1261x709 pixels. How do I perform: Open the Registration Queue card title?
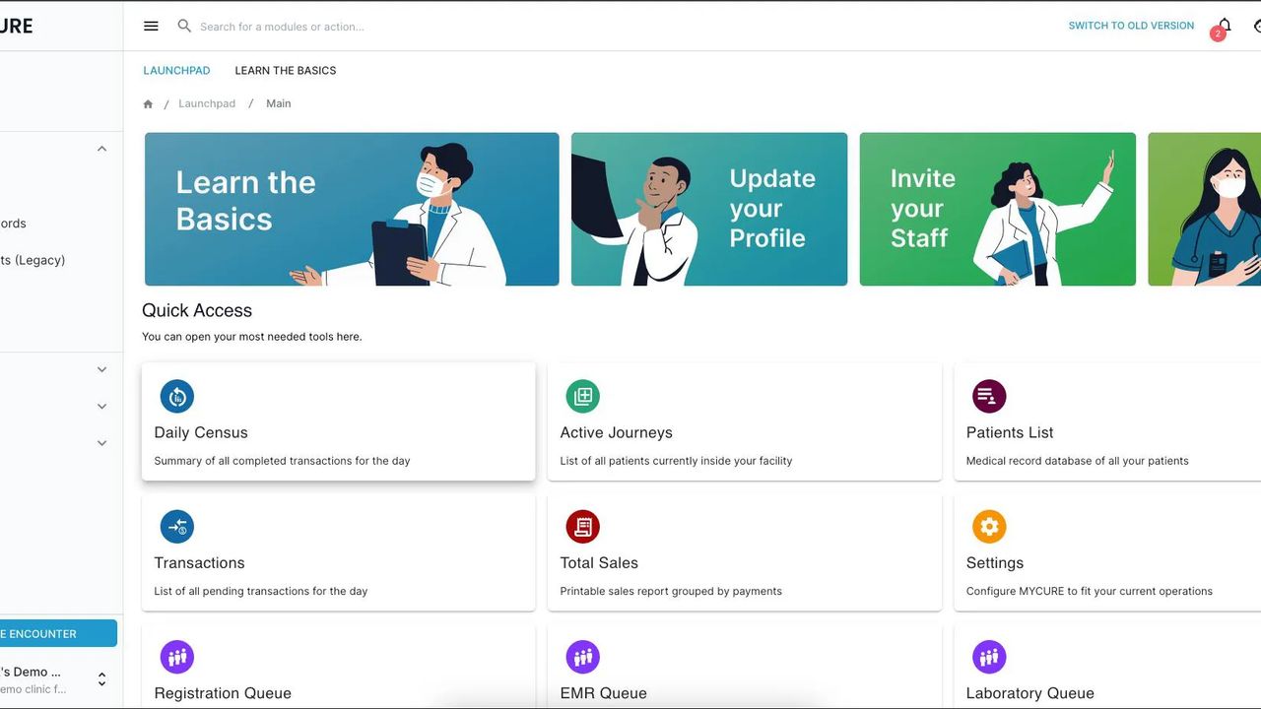point(223,693)
